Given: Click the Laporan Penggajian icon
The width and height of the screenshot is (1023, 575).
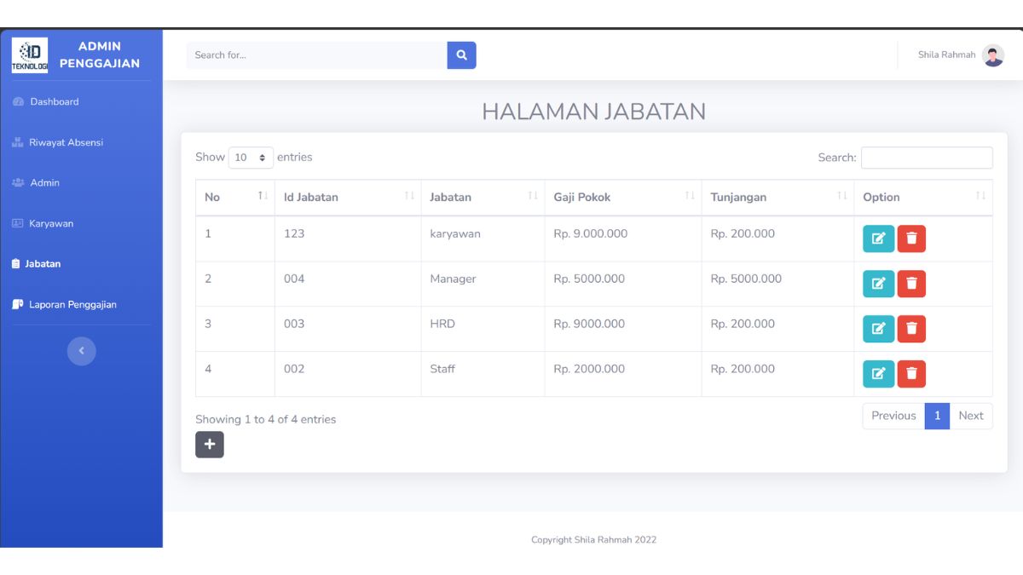Looking at the screenshot, I should 18,304.
